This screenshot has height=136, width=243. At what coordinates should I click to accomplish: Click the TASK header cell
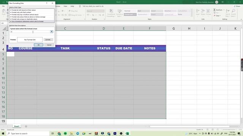coord(65,48)
